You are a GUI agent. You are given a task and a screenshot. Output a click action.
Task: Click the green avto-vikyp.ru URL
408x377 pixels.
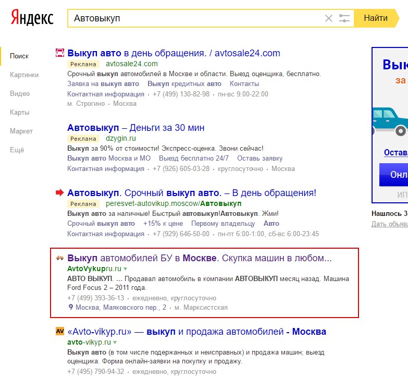click(89, 342)
